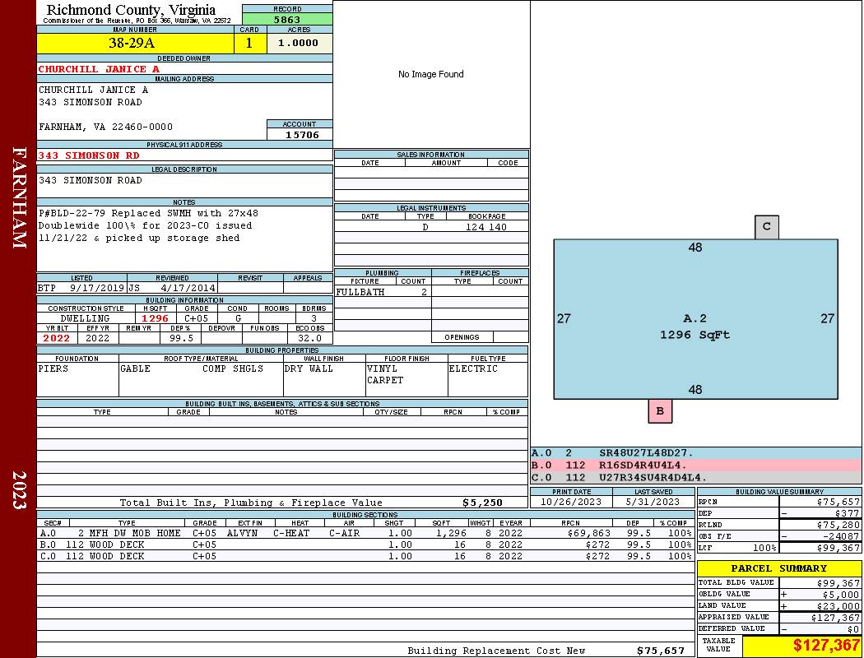864x658 pixels.
Task: Click the foundation value PIERS
Action: (53, 369)
